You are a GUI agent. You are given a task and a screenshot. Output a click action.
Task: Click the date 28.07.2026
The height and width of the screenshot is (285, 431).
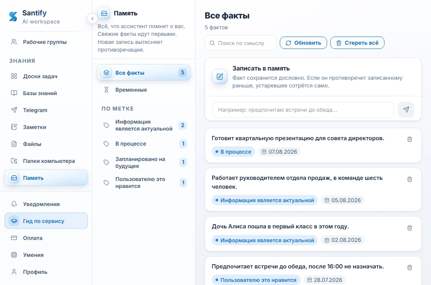pos(325,280)
